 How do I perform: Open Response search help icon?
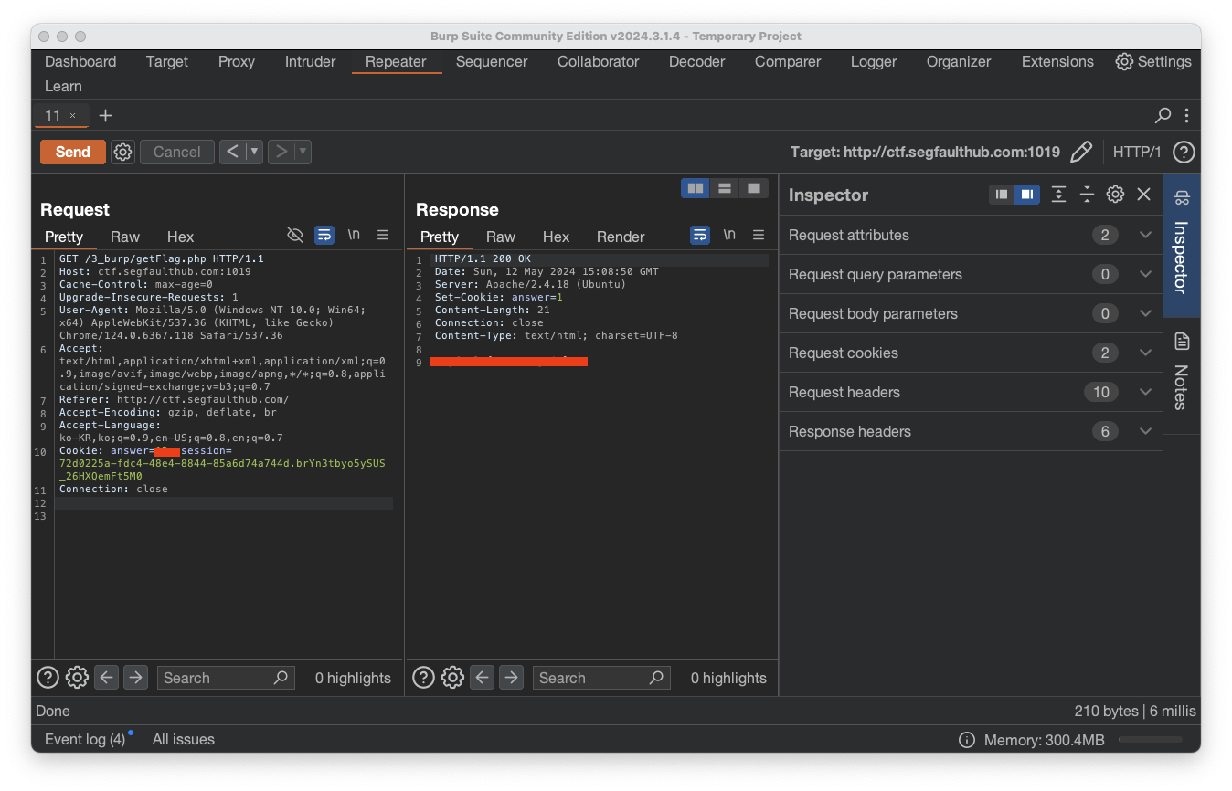pos(423,678)
